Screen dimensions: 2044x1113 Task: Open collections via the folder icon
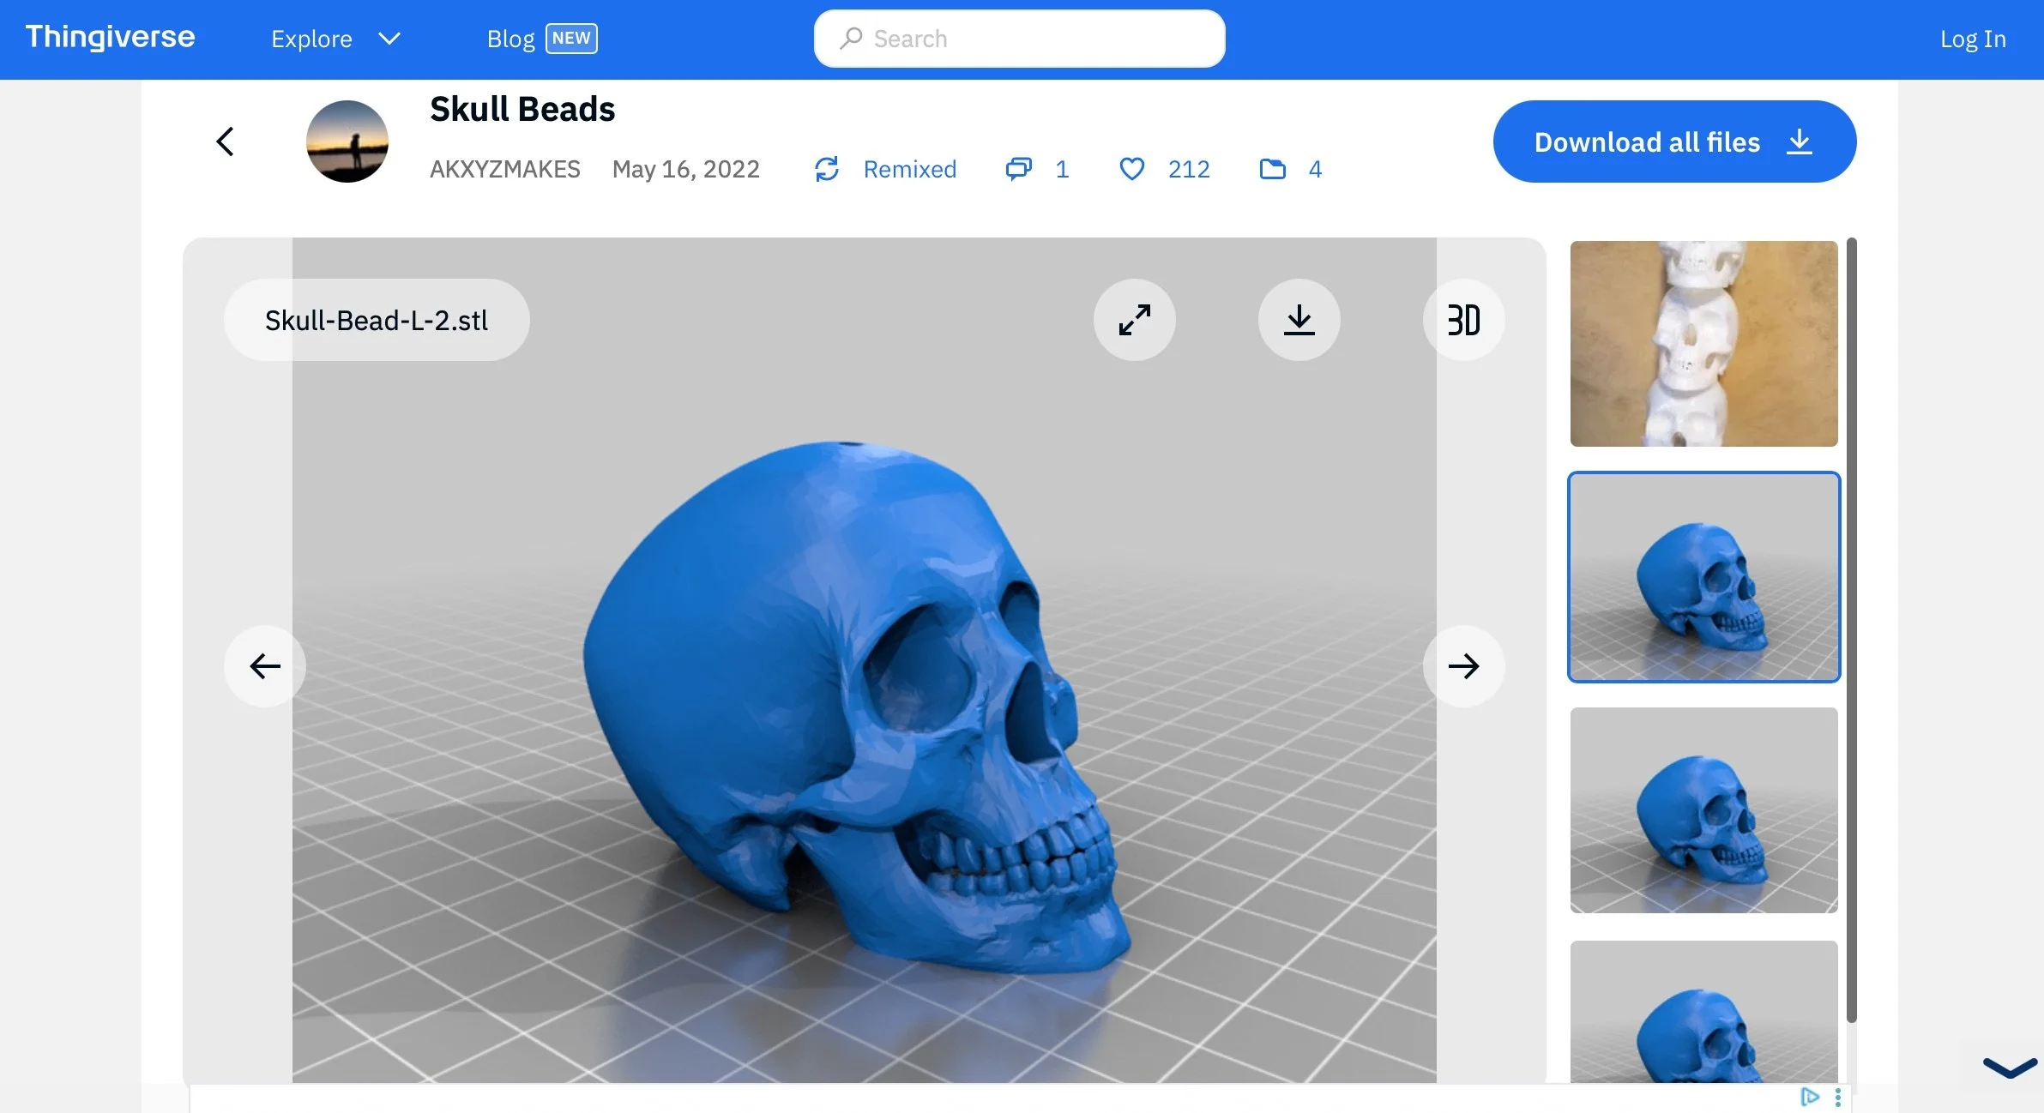pos(1272,169)
